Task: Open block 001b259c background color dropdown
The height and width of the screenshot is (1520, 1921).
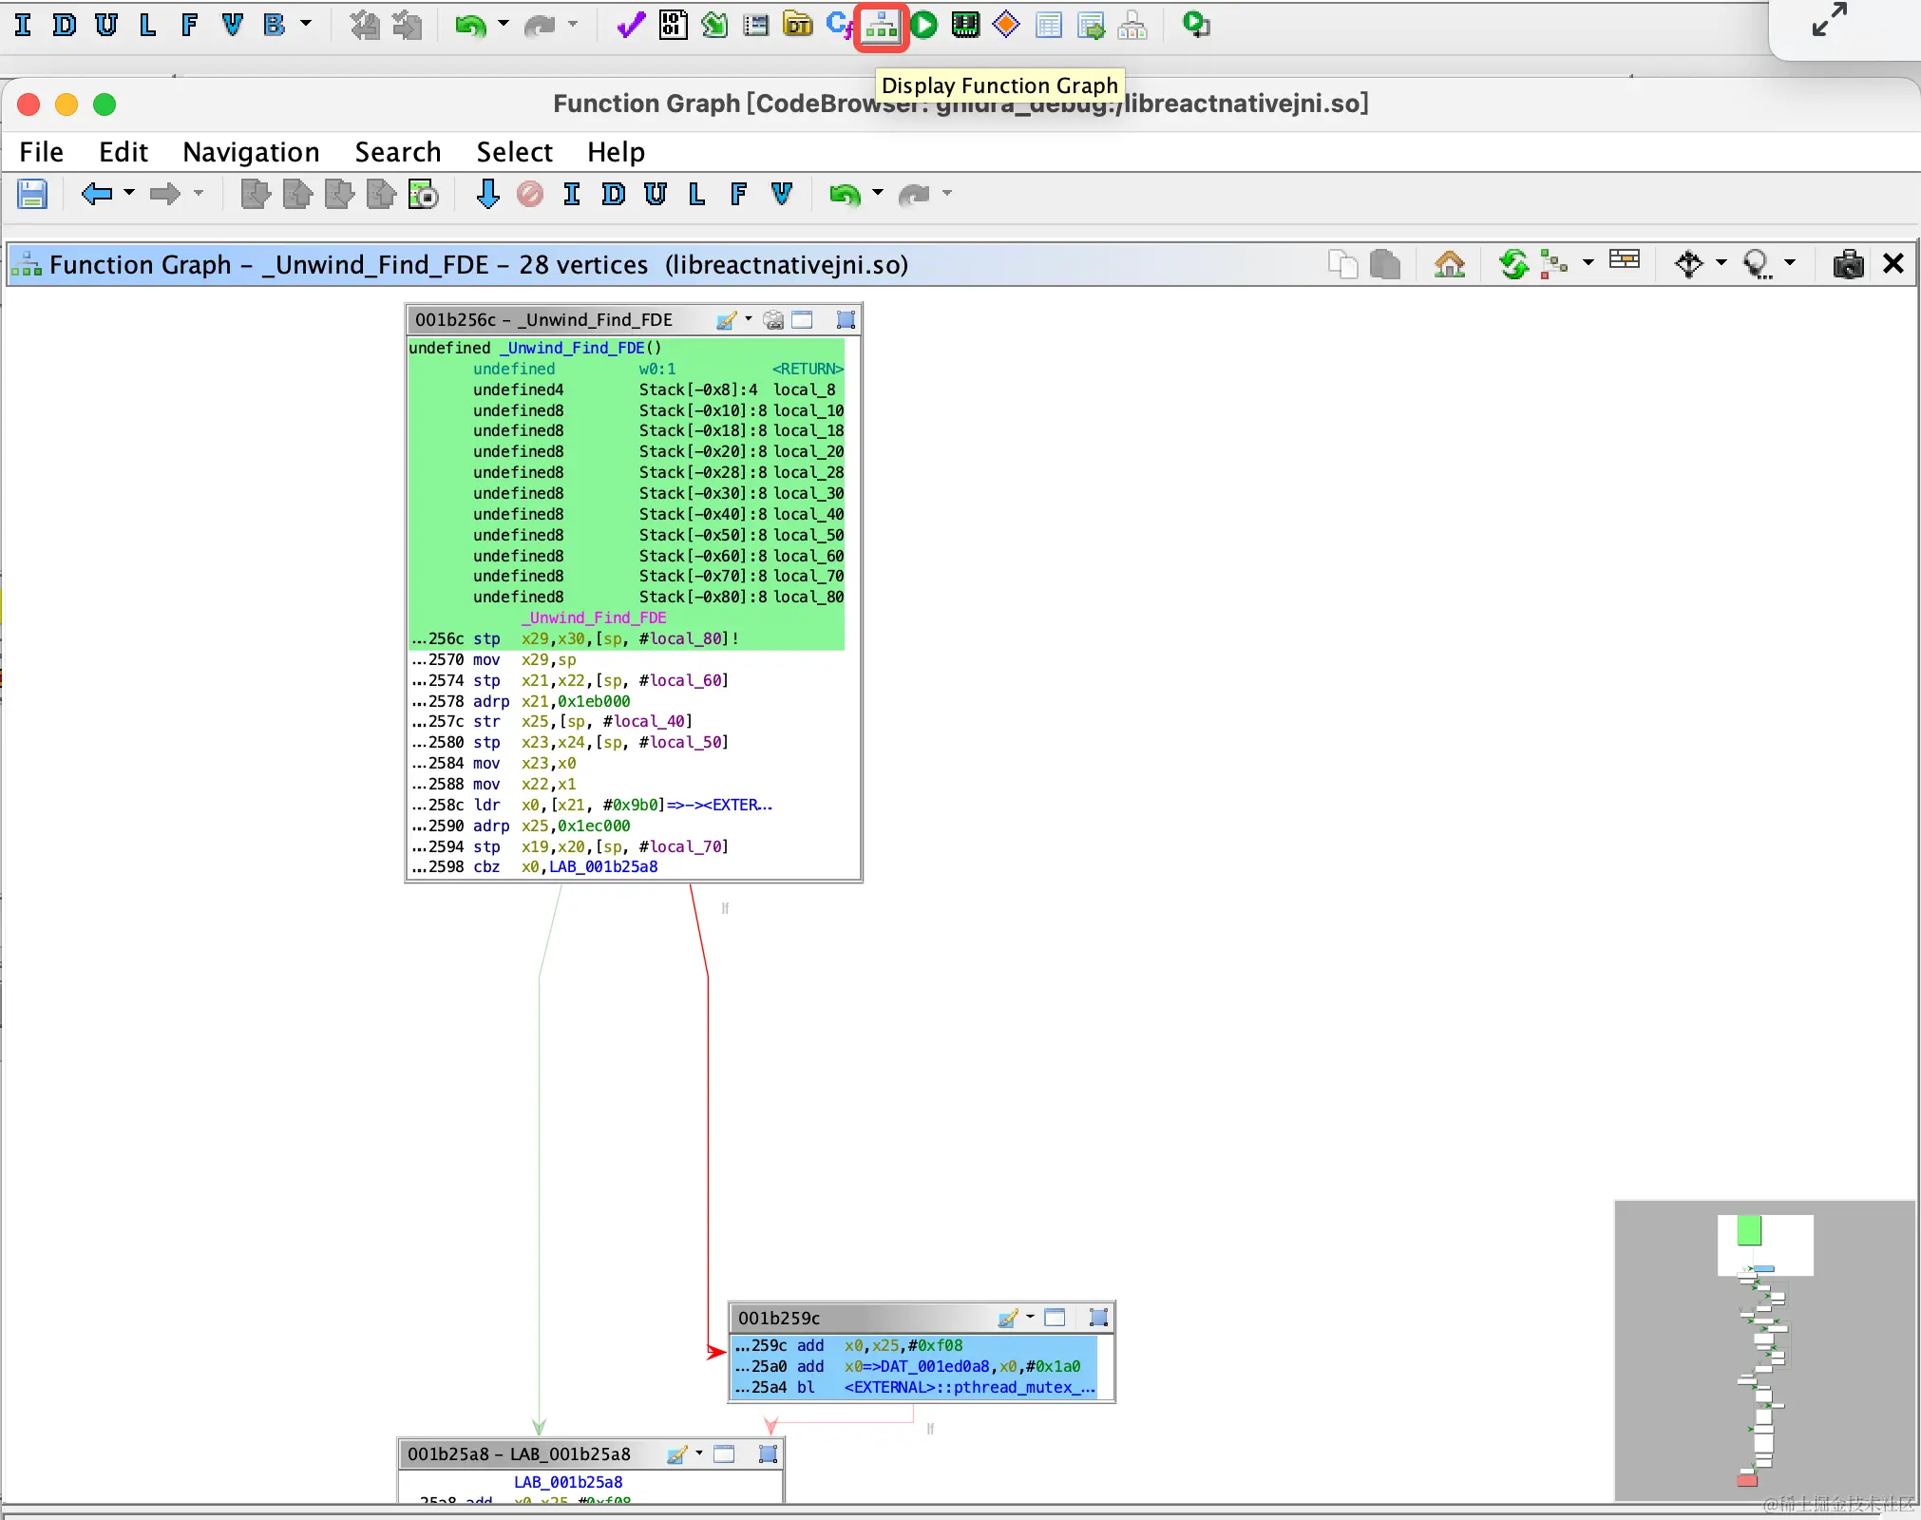Action: [x=1030, y=1317]
